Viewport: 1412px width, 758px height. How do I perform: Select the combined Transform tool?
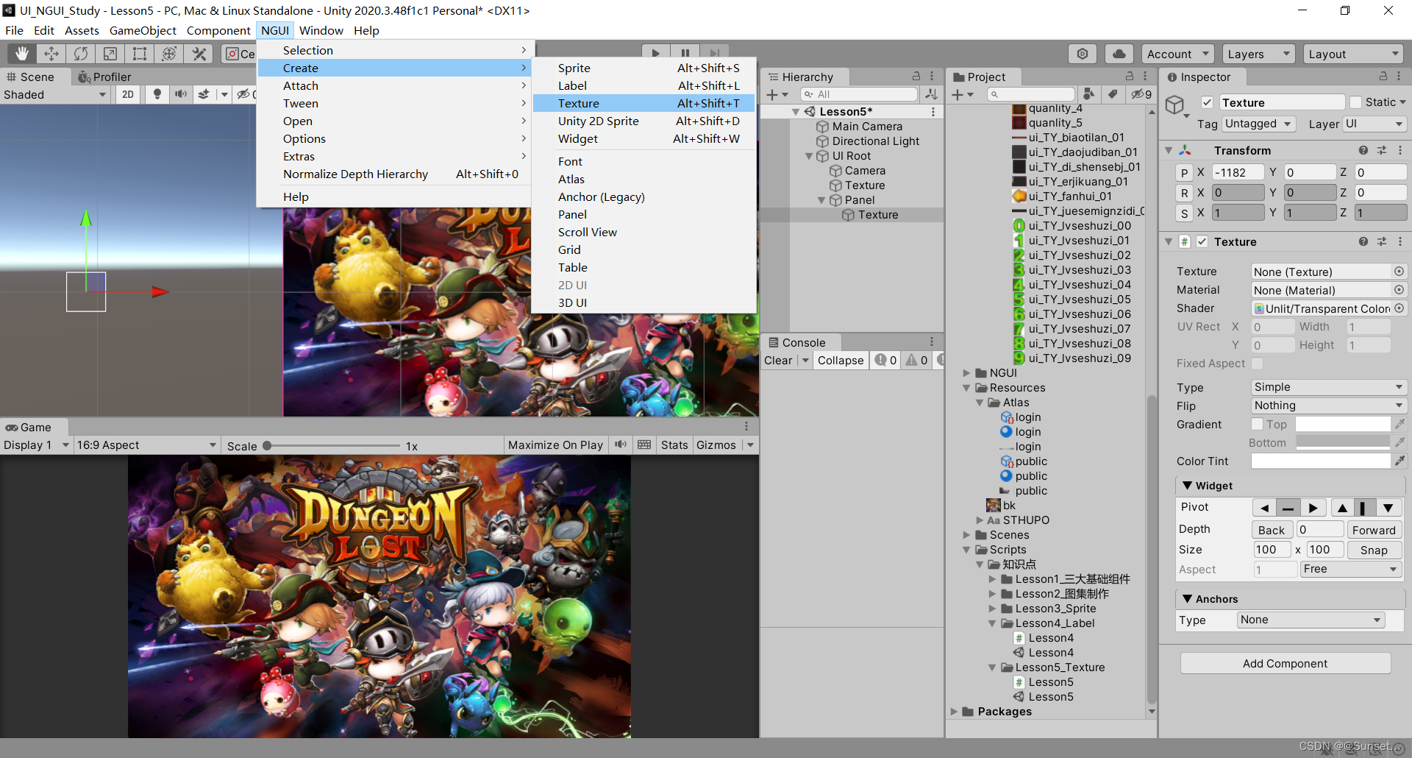pos(169,54)
